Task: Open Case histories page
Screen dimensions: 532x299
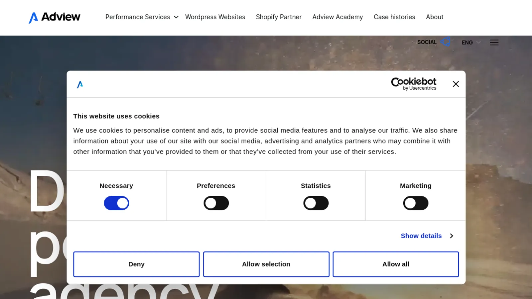Action: (394, 17)
